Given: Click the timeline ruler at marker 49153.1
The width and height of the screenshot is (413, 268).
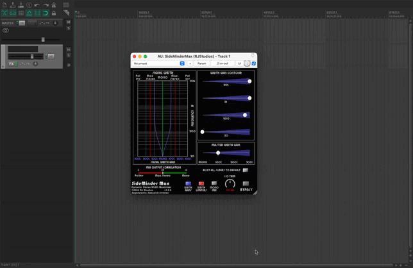Looking at the screenshot, I should coord(269,12).
